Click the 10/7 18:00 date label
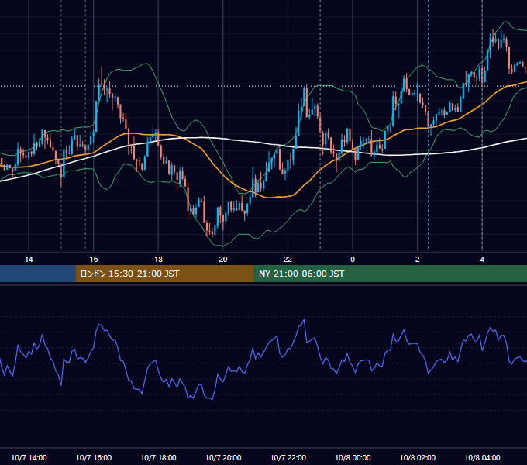 (158, 457)
